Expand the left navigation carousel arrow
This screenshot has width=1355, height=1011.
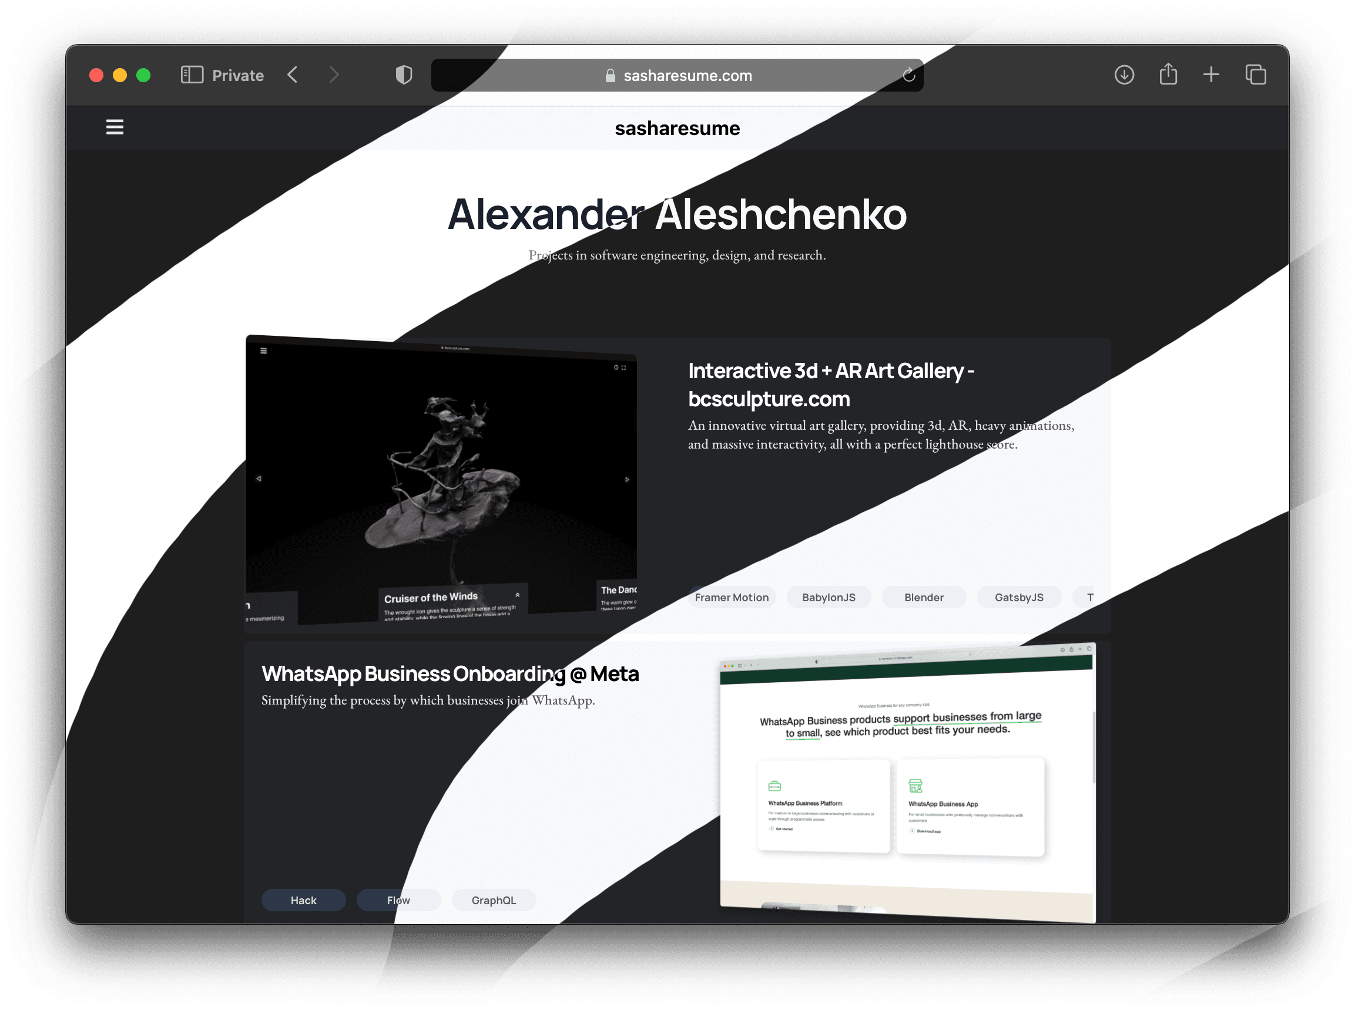[259, 478]
